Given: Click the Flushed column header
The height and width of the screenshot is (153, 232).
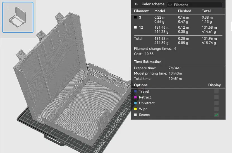Looking at the screenshot, I should point(185,11).
